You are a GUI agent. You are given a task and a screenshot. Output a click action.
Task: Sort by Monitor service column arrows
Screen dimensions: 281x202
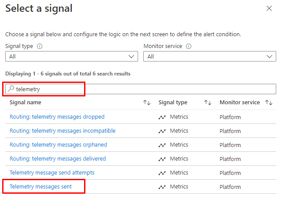click(x=269, y=103)
